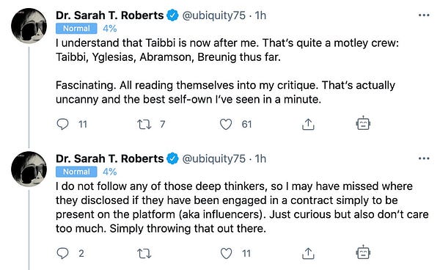Open more options menu on first tweet

coord(424,15)
